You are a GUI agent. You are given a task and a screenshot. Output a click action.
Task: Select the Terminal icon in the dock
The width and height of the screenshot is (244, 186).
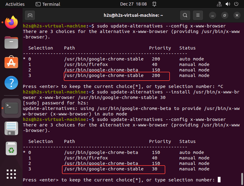pyautogui.click(x=11, y=108)
